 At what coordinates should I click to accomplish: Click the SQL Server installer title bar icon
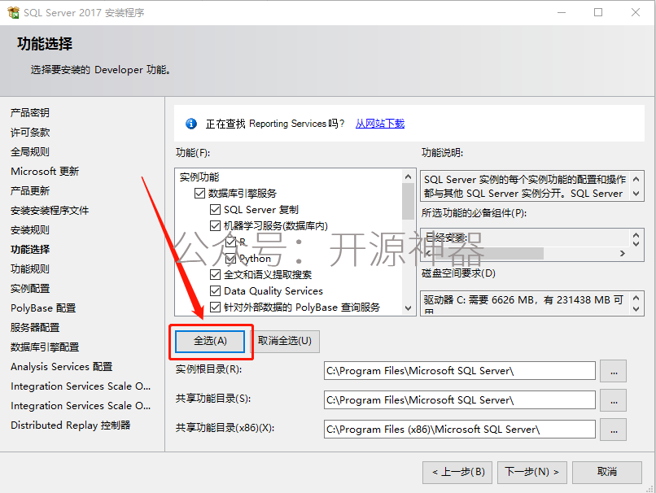pyautogui.click(x=13, y=12)
